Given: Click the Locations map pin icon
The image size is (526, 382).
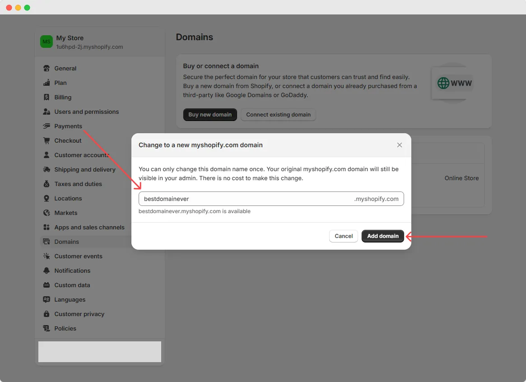Looking at the screenshot, I should (x=47, y=198).
